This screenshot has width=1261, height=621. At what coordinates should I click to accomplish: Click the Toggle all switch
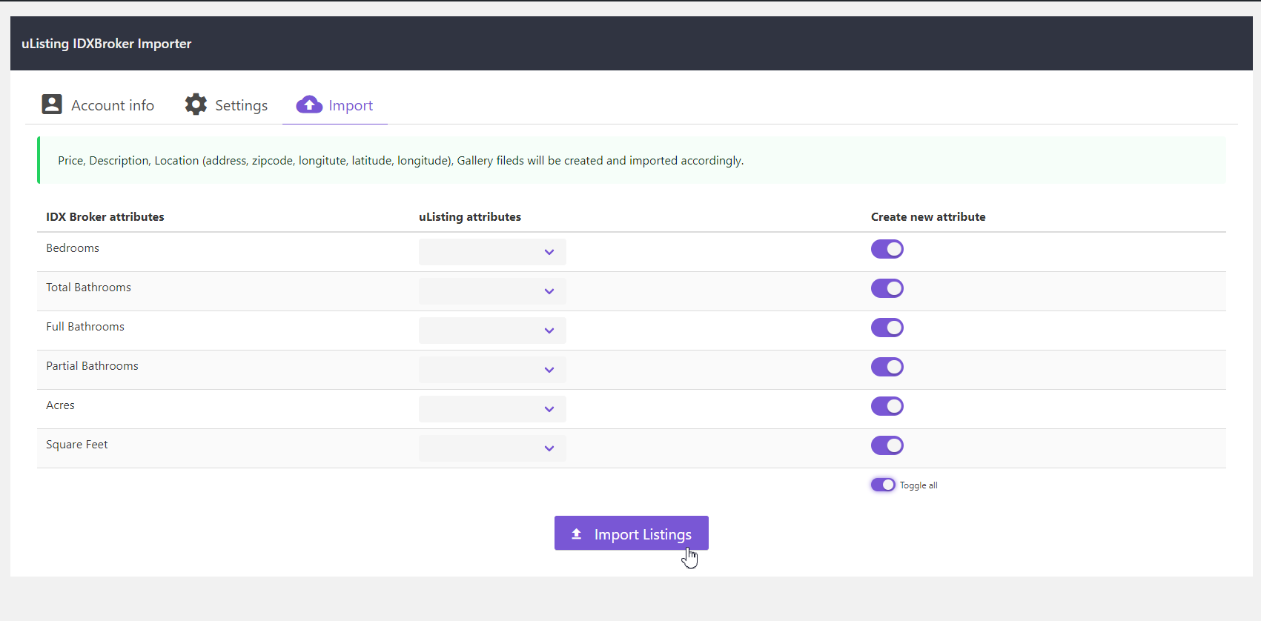coord(883,485)
